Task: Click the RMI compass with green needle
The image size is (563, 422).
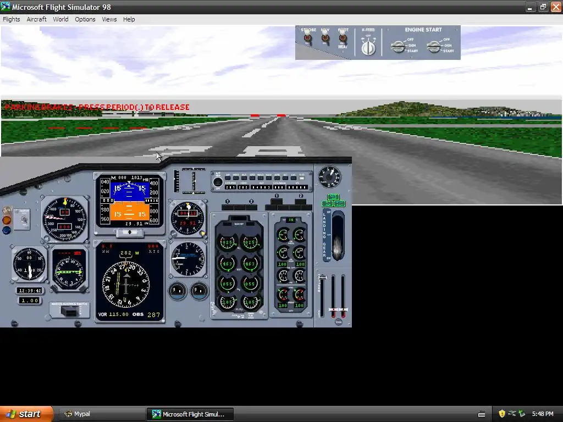Action: 69,271
